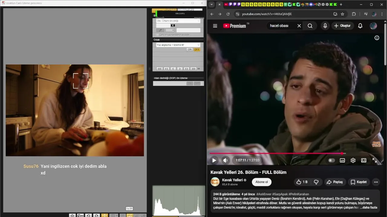387x217 pixels.
Task: Open the aspect ratio frame dropdown in the live view toolbar
Action: pos(114,215)
